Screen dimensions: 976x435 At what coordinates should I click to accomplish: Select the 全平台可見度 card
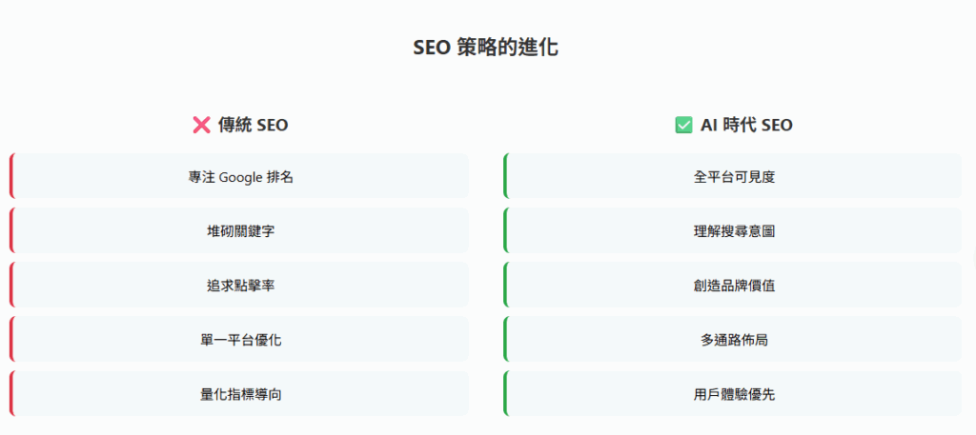coord(734,176)
